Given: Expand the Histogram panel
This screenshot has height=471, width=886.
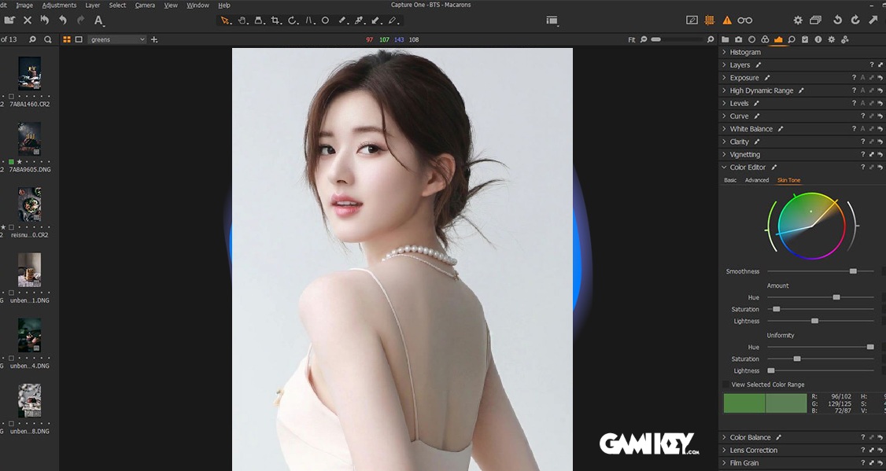Looking at the screenshot, I should coord(723,52).
